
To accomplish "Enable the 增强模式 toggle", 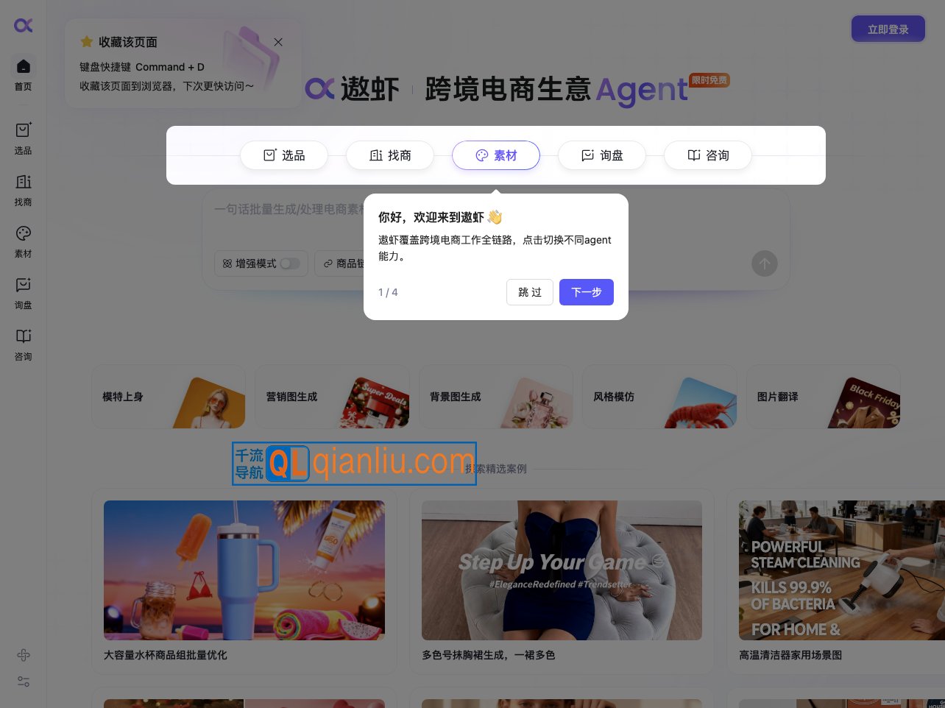I will 290,263.
